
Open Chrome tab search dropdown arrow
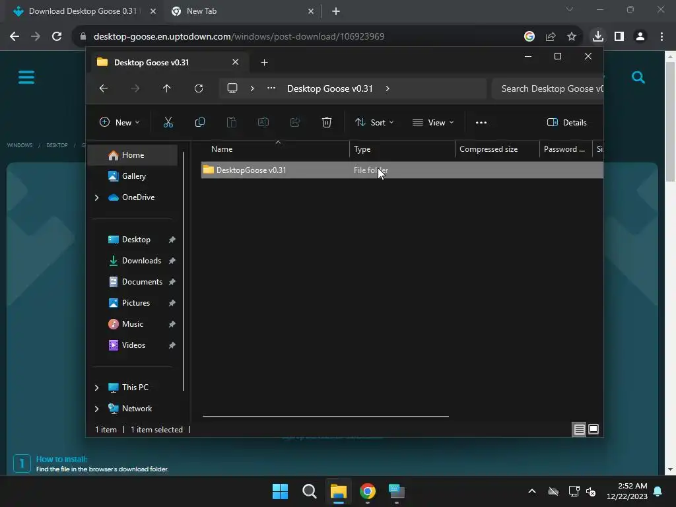click(570, 9)
